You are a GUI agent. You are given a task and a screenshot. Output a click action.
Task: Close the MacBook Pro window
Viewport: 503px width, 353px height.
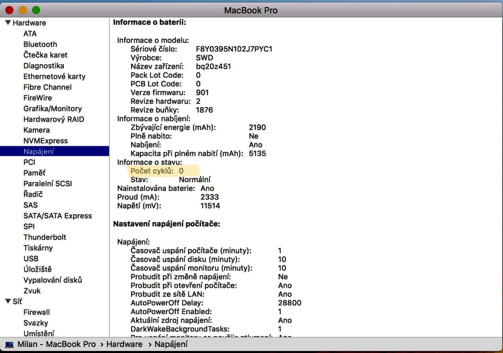(9, 10)
